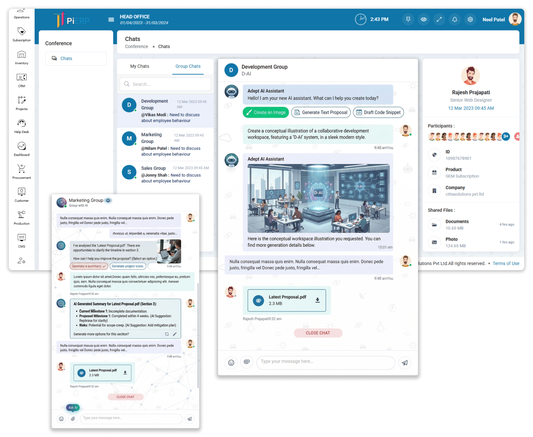Open the Terms of Use link

tap(506, 263)
